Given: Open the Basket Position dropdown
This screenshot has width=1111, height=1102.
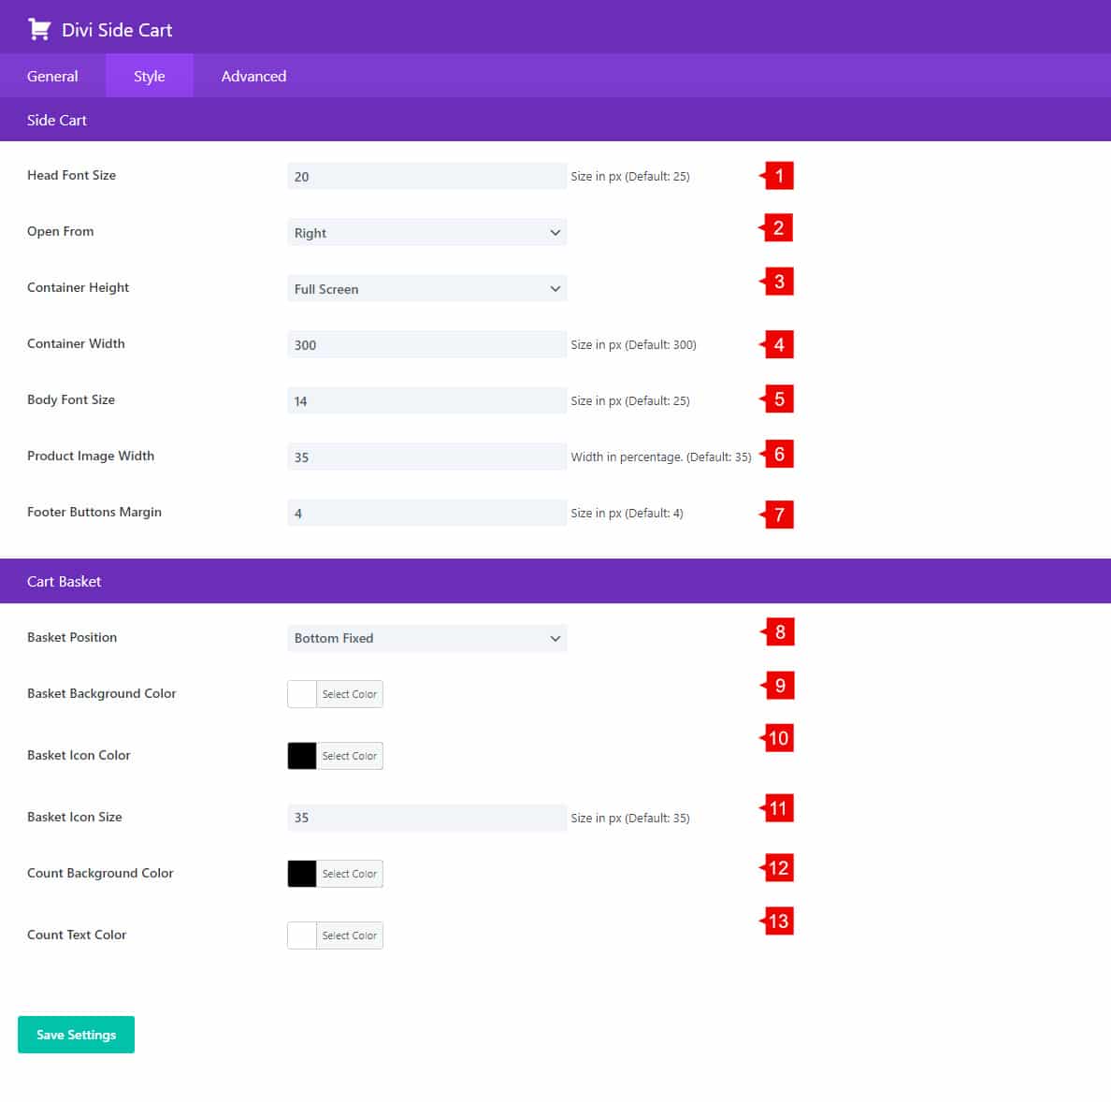Looking at the screenshot, I should coord(426,638).
